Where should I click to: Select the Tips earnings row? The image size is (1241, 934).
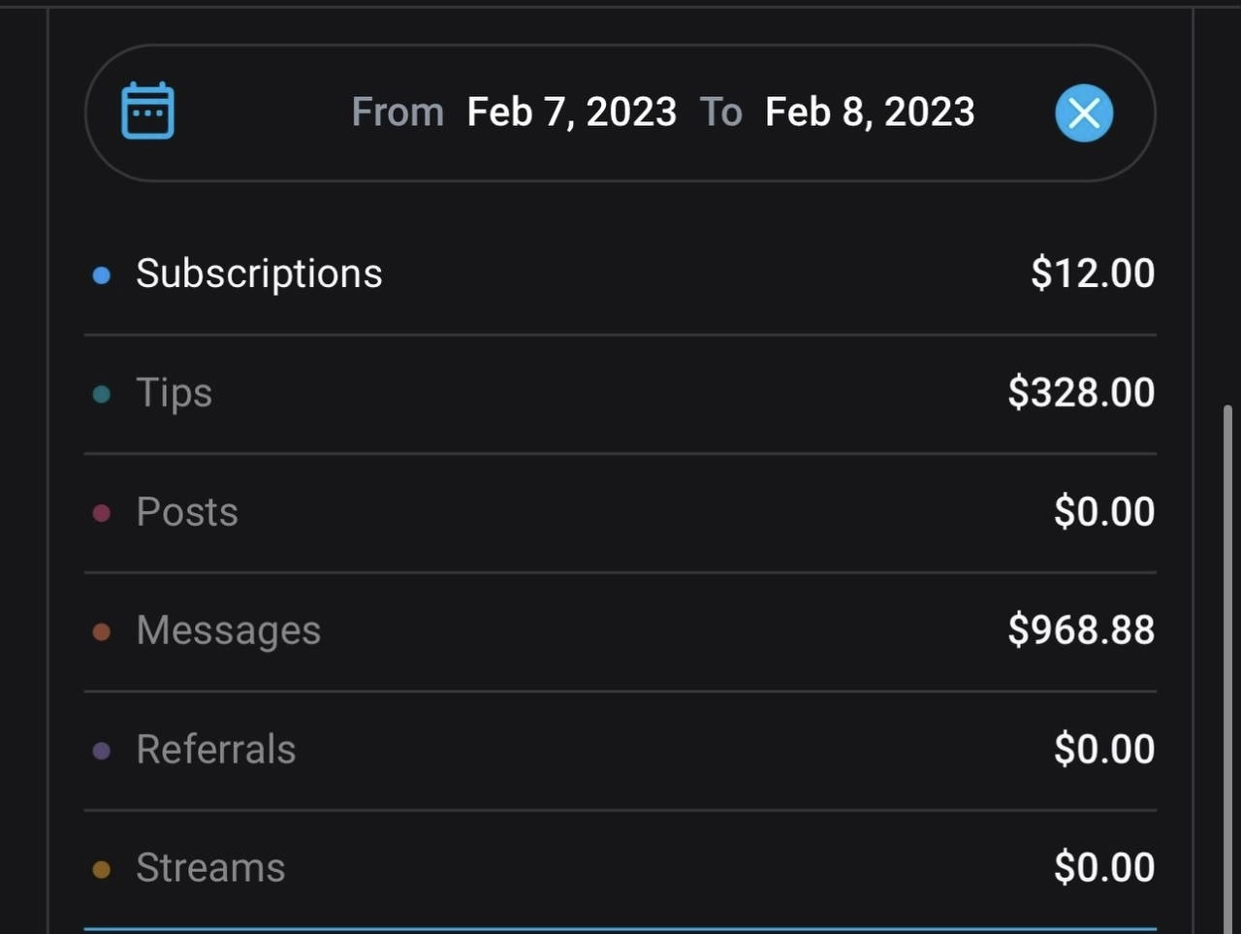(x=620, y=394)
